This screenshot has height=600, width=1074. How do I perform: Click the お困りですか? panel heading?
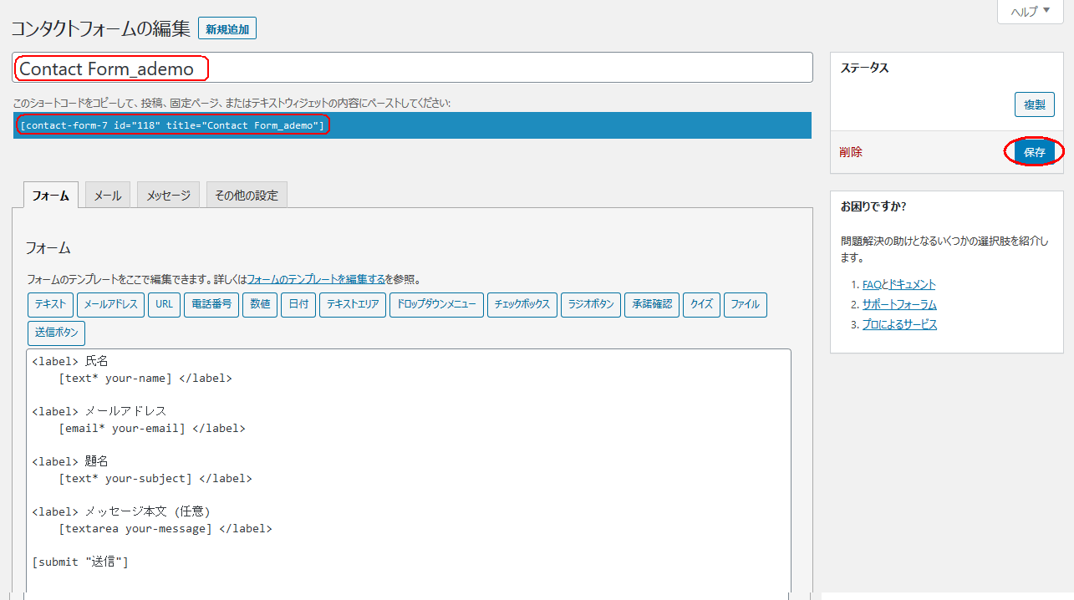click(x=873, y=206)
